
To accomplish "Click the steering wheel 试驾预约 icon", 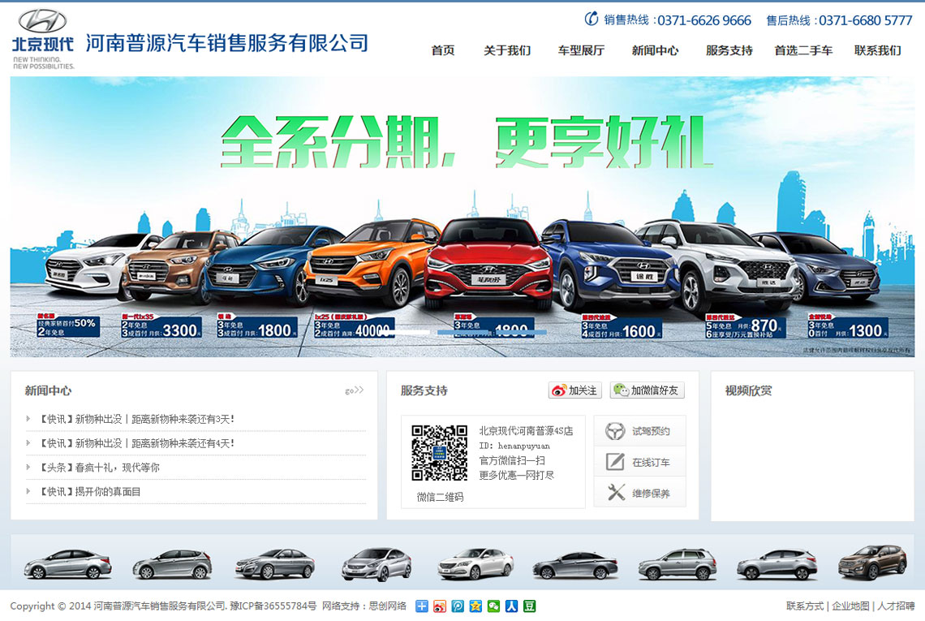I will (x=615, y=431).
